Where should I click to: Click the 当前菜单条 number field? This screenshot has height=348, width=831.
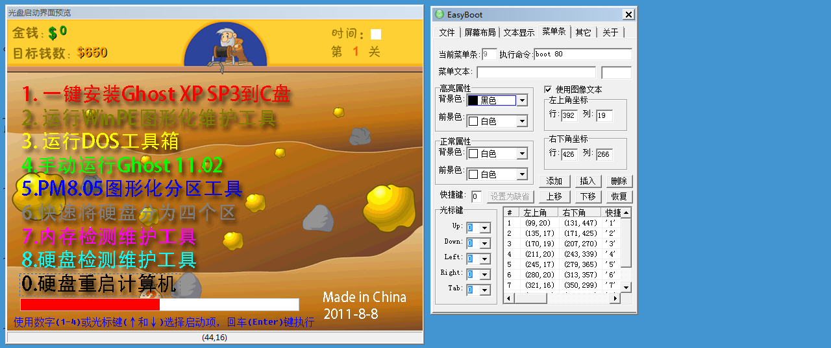point(490,54)
